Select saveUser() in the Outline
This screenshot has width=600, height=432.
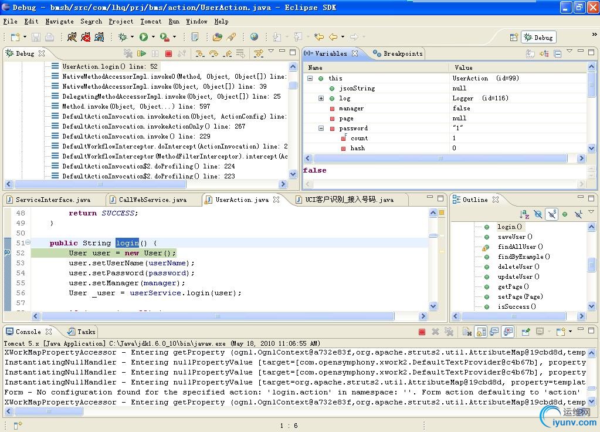515,237
